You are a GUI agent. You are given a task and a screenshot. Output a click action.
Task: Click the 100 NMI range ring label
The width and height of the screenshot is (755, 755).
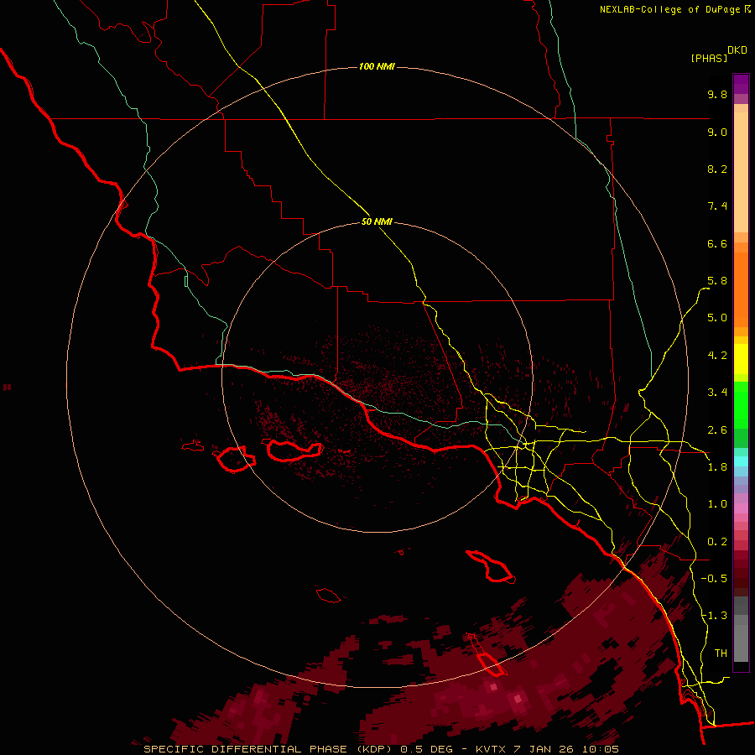point(377,66)
